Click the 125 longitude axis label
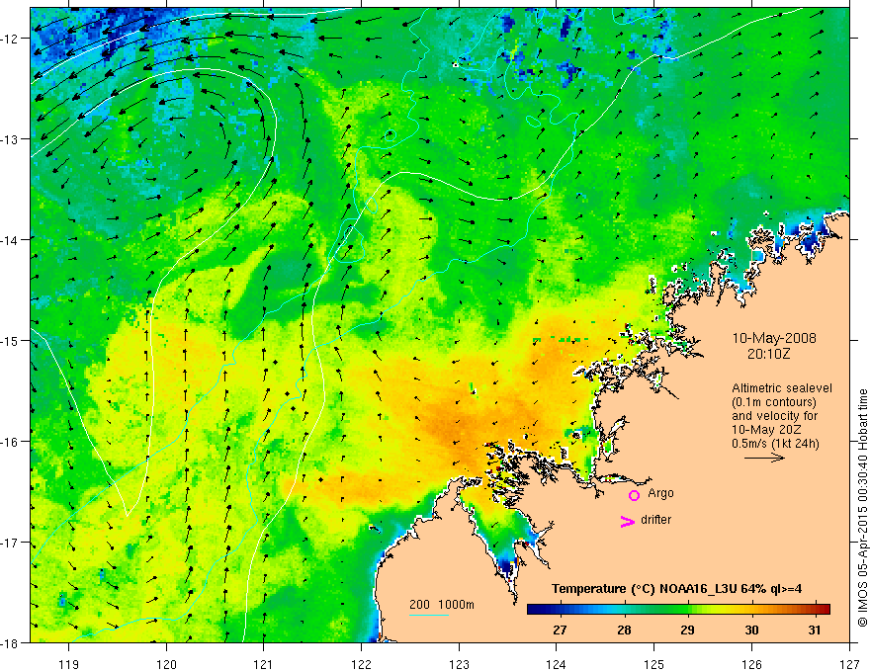 [x=654, y=664]
